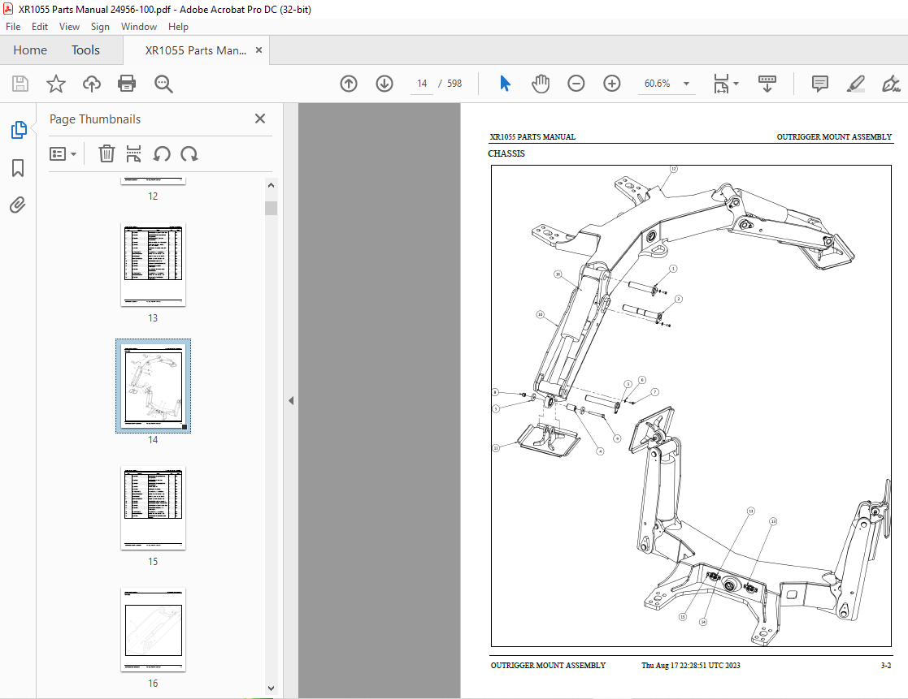Open the Bookmarks panel
Image resolution: width=908 pixels, height=699 pixels.
point(18,168)
